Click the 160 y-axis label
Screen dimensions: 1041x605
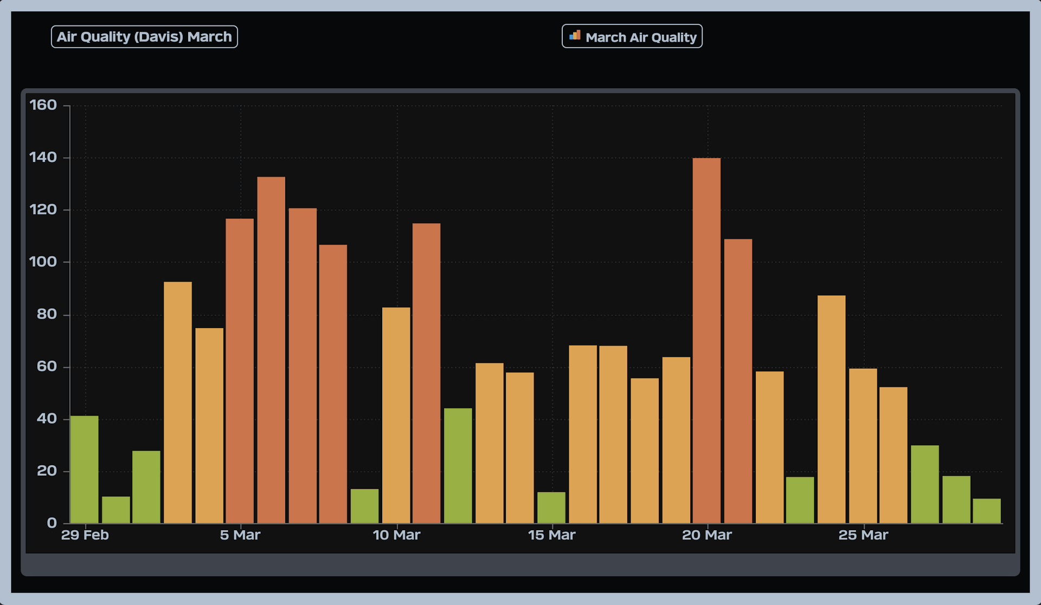click(x=43, y=105)
